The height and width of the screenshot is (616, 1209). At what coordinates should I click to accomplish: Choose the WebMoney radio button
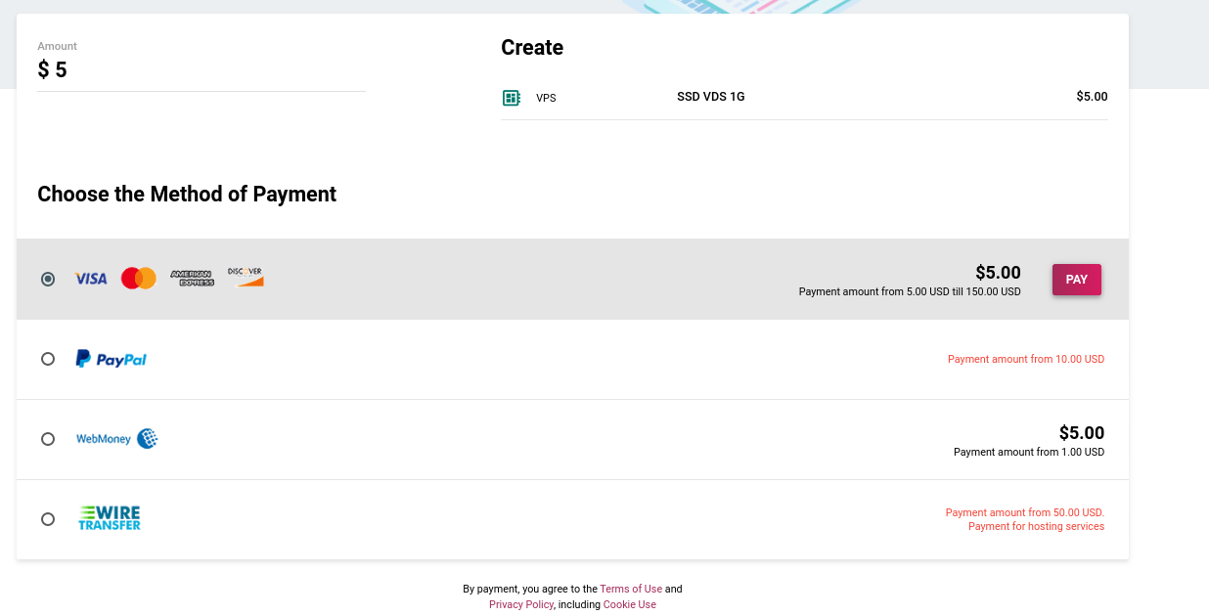48,439
